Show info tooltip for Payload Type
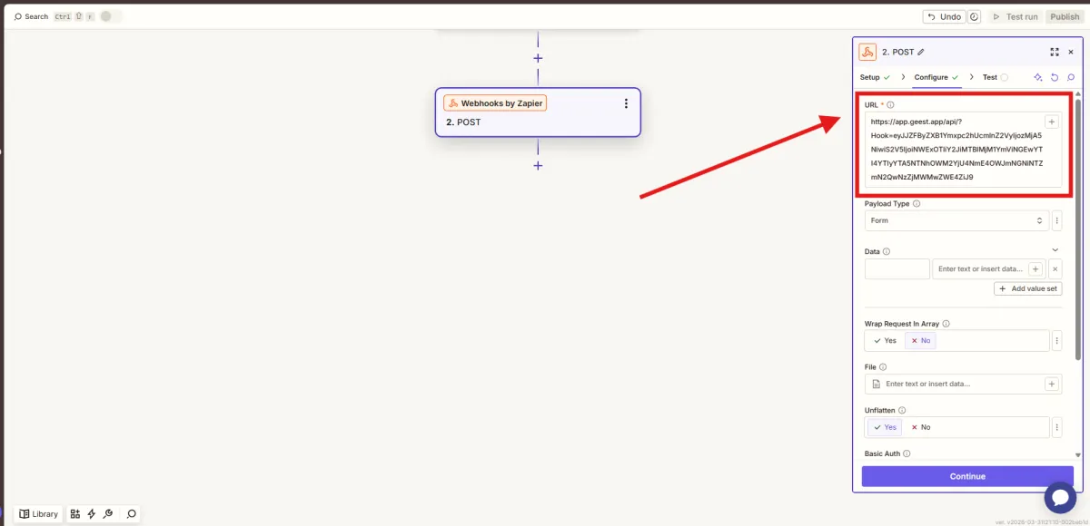The height and width of the screenshot is (526, 1090). (916, 204)
